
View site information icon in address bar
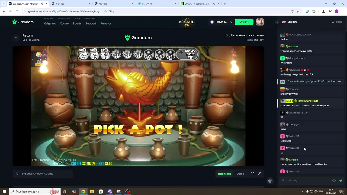coord(25,11)
